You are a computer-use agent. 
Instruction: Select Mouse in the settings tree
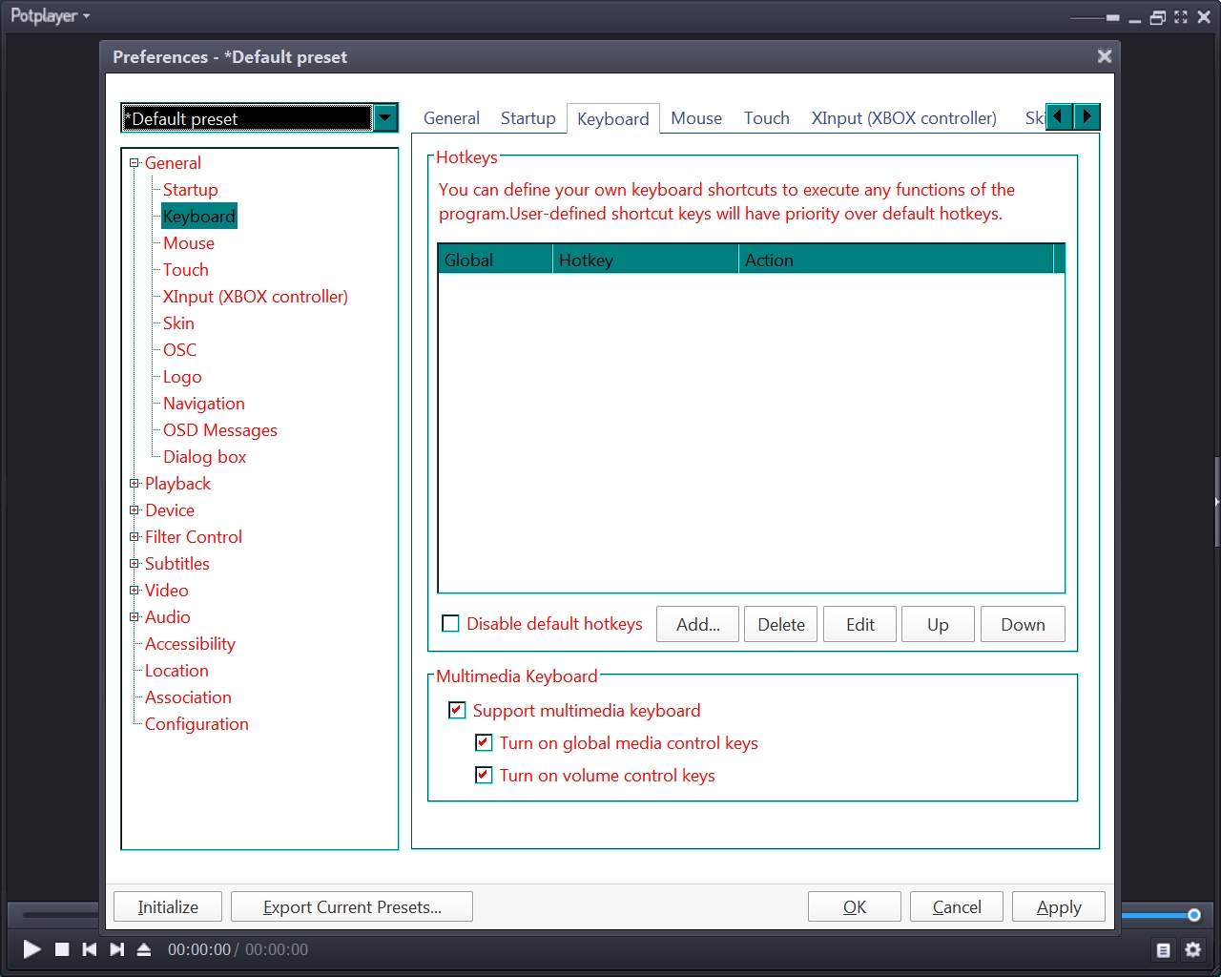(189, 243)
